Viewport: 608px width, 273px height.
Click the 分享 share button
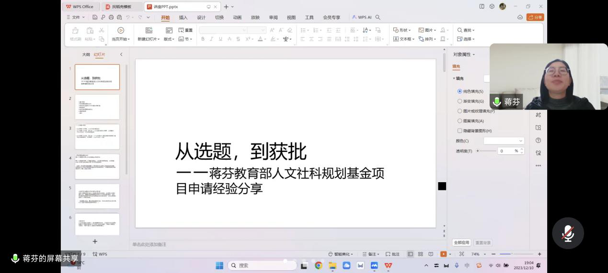[535, 17]
